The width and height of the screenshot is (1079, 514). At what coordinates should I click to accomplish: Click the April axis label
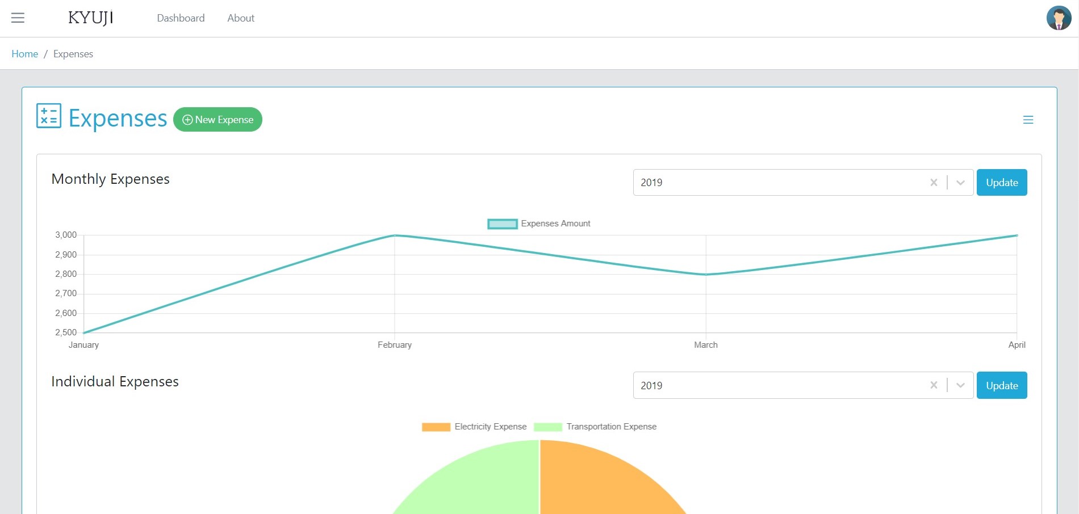(x=1017, y=345)
